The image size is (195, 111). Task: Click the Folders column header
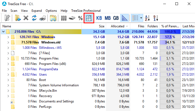coord(152,26)
